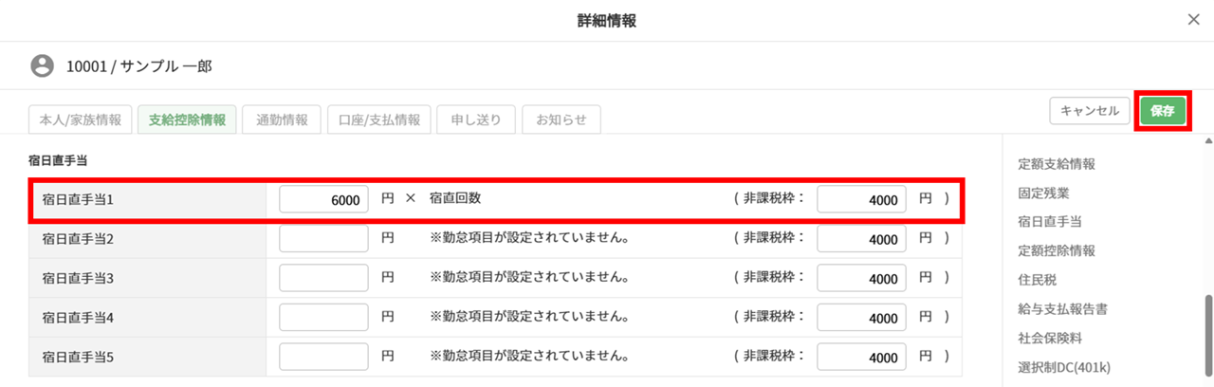This screenshot has height=387, width=1214.
Task: Focus the 宿日直手当2 amount input
Action: point(323,239)
